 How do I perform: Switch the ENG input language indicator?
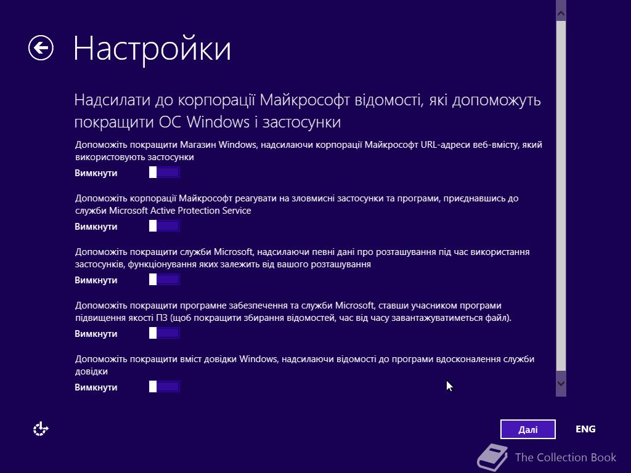tap(585, 429)
